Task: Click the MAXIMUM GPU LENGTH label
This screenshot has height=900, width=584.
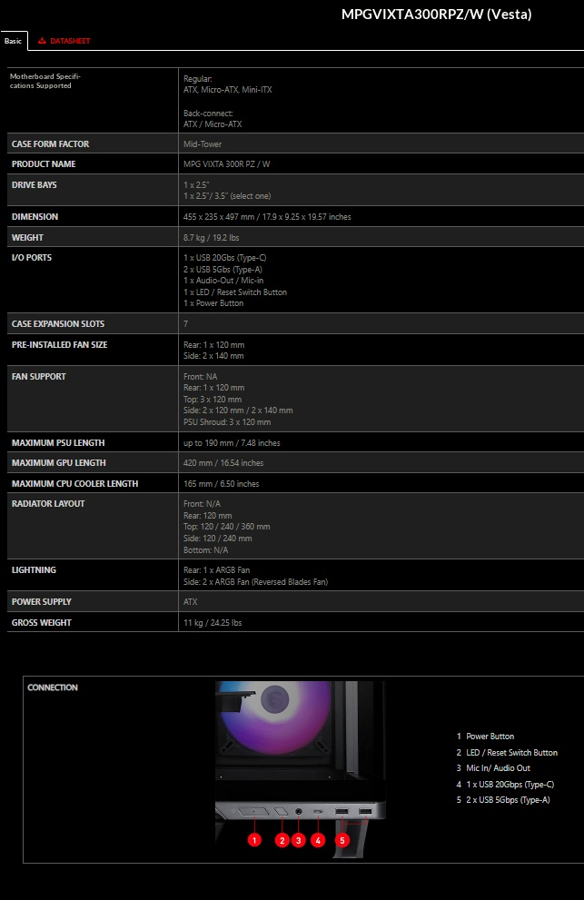Action: click(x=58, y=463)
